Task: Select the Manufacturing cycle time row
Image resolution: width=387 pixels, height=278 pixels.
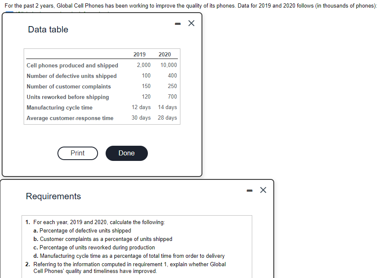Action: point(61,107)
